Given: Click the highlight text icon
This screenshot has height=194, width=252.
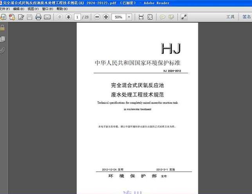Looking at the screenshot, I should 171,17.
